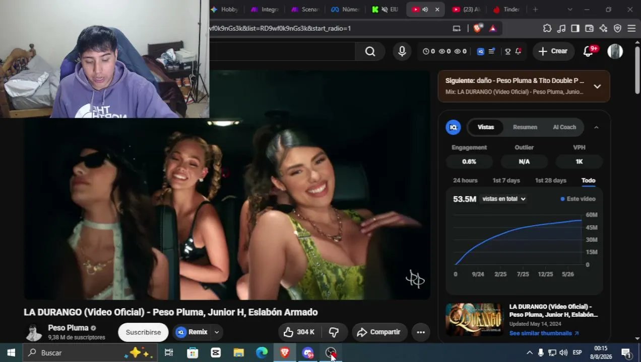Image resolution: width=641 pixels, height=362 pixels.
Task: Switch to the AI Coach tab
Action: click(564, 127)
